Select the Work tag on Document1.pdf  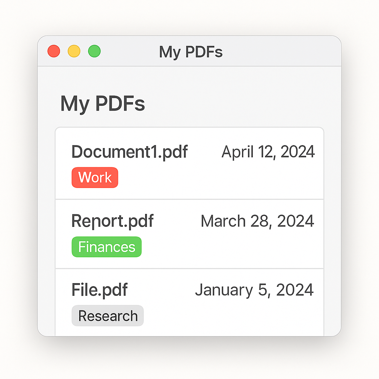coord(95,177)
